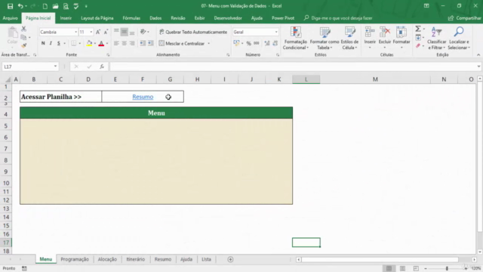Toggle italic formatting
Viewport: 483px width, 272px height.
click(x=51, y=44)
